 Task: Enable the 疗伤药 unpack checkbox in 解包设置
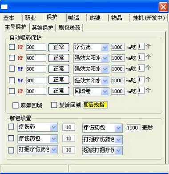point(11,127)
